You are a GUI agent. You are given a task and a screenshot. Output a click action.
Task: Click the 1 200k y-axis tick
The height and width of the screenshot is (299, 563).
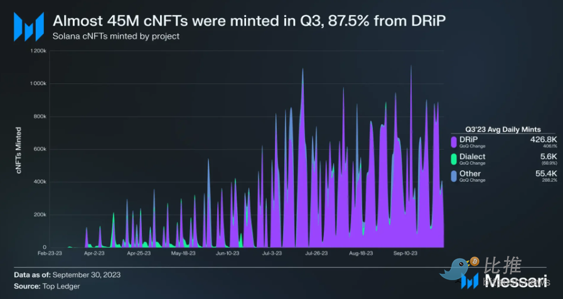pyautogui.click(x=38, y=51)
